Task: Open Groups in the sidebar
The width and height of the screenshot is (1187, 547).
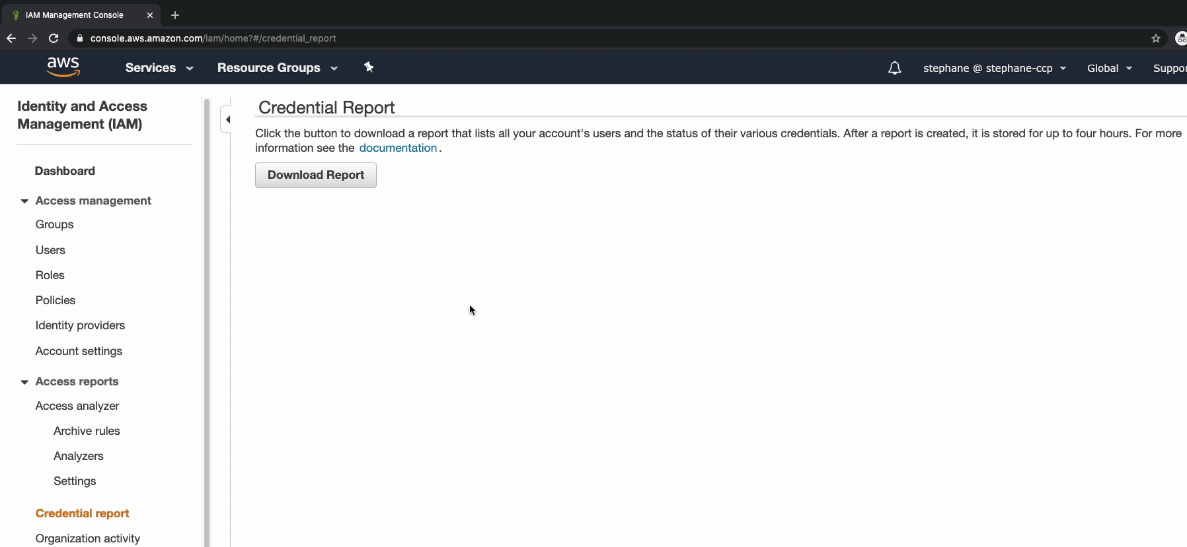Action: tap(54, 224)
